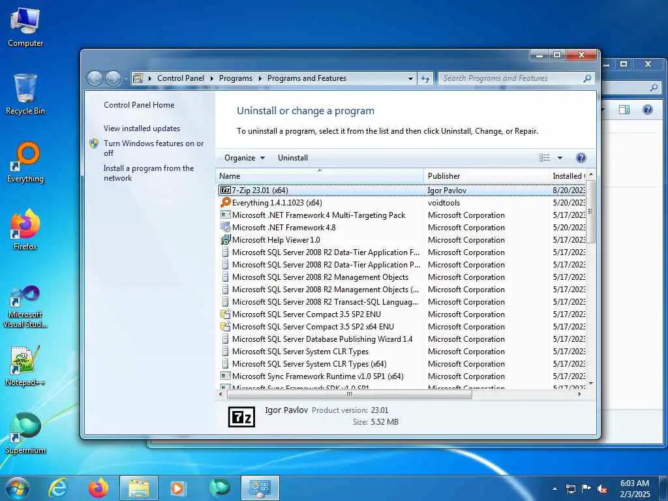Click the Forward navigation arrow
This screenshot has width=668, height=501.
113,78
